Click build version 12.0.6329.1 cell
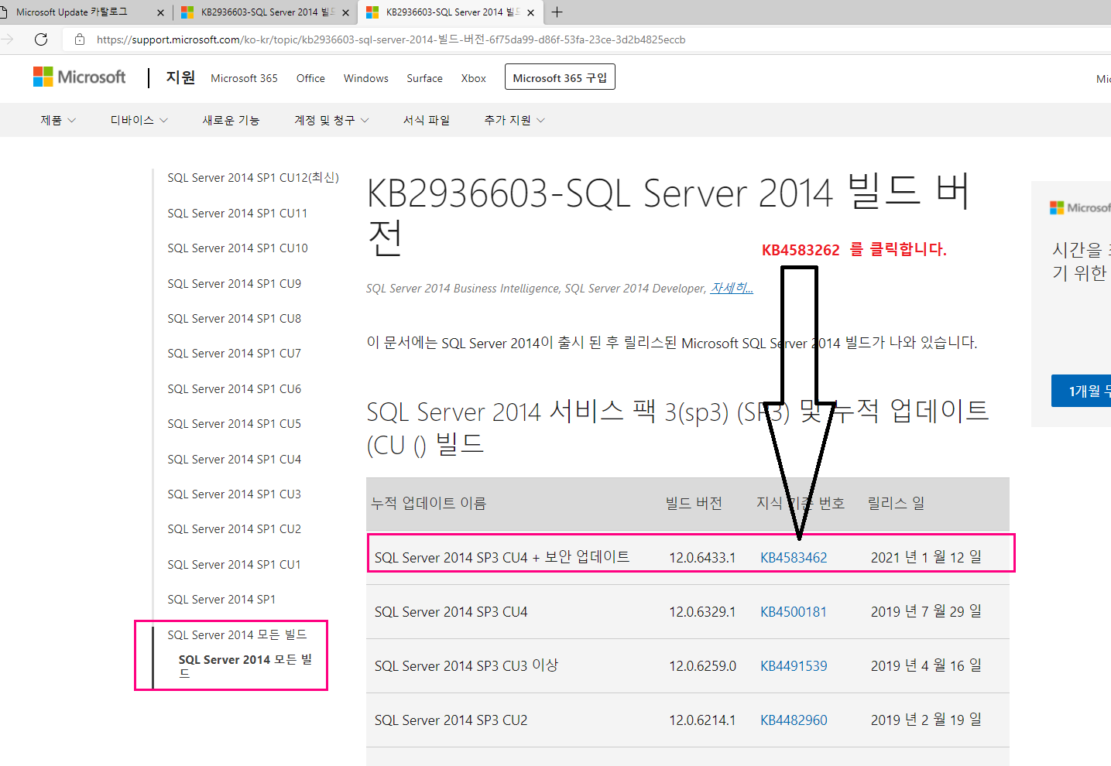 (702, 611)
